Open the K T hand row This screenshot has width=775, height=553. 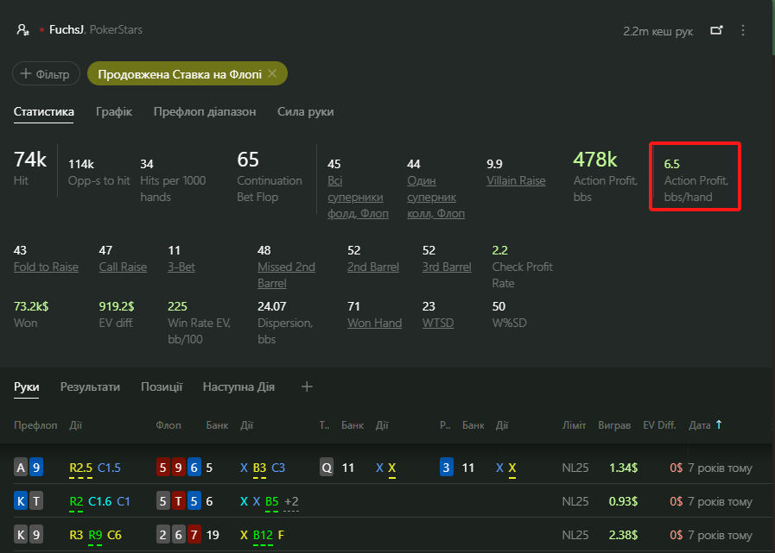point(385,501)
